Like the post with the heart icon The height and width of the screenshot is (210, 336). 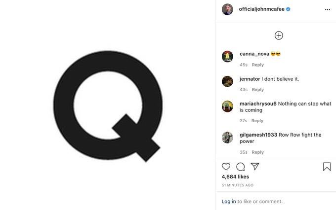pyautogui.click(x=226, y=167)
